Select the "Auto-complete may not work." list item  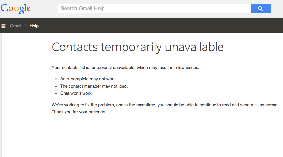tap(88, 79)
